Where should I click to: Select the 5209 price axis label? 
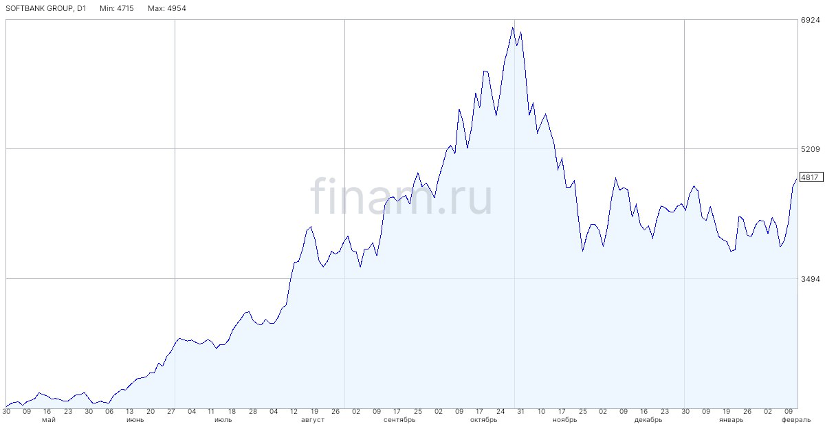click(809, 149)
